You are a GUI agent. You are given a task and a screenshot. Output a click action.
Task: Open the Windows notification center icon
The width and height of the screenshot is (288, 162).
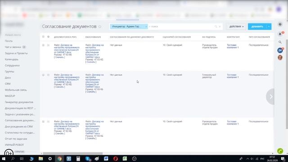[x=283, y=159]
